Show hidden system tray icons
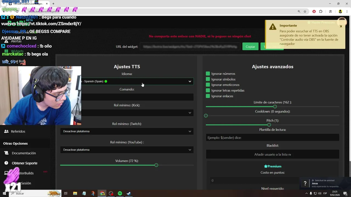This screenshot has width=351, height=197. tap(306, 193)
